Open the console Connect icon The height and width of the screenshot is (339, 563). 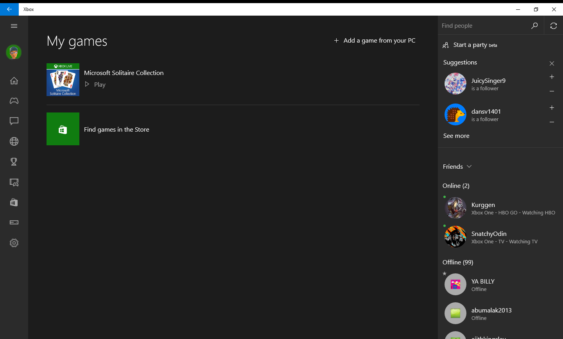pyautogui.click(x=14, y=222)
